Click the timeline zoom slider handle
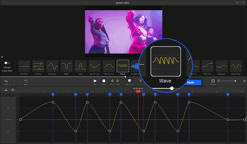 pyautogui.click(x=235, y=81)
